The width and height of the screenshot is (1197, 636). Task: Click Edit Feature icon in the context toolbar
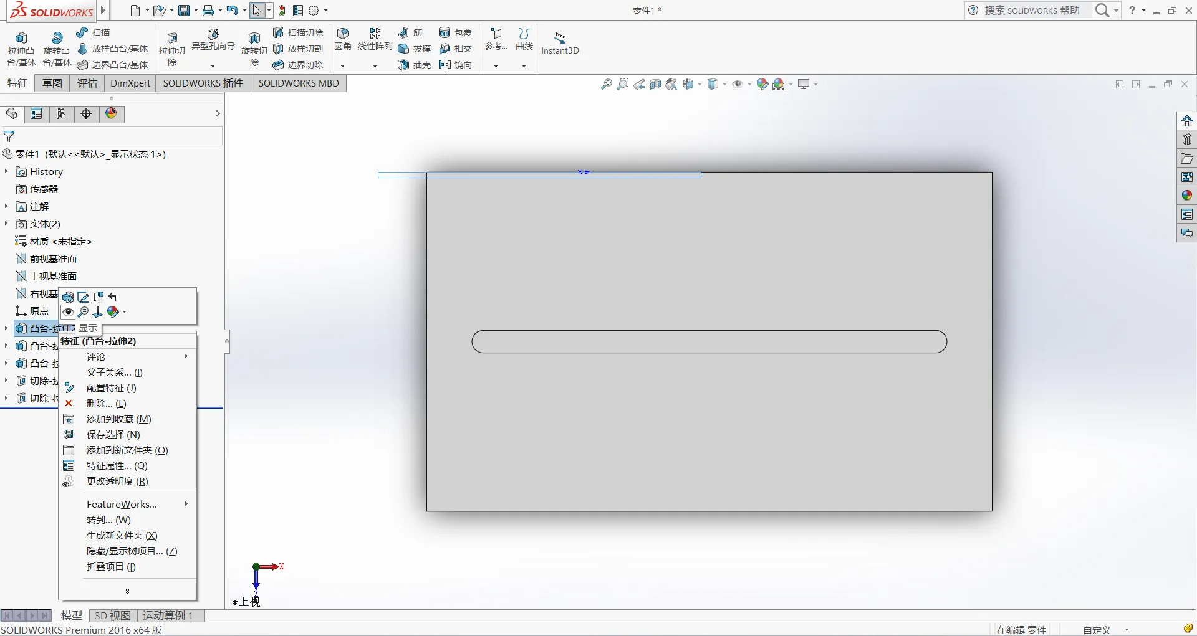point(68,297)
